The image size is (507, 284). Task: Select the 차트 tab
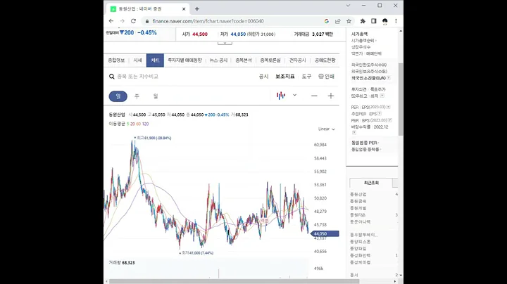tap(155, 60)
